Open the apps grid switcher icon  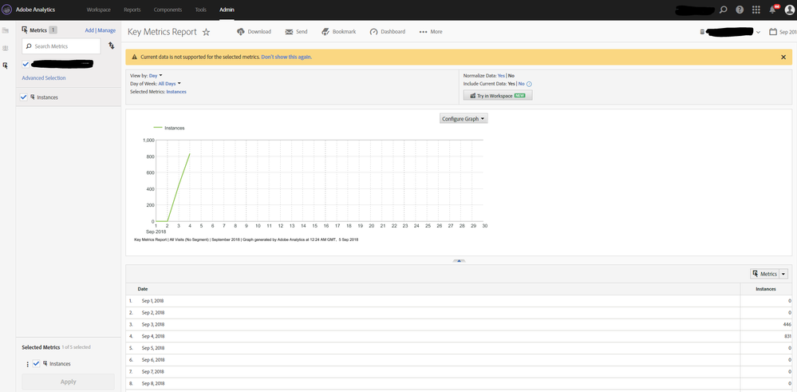[756, 10]
